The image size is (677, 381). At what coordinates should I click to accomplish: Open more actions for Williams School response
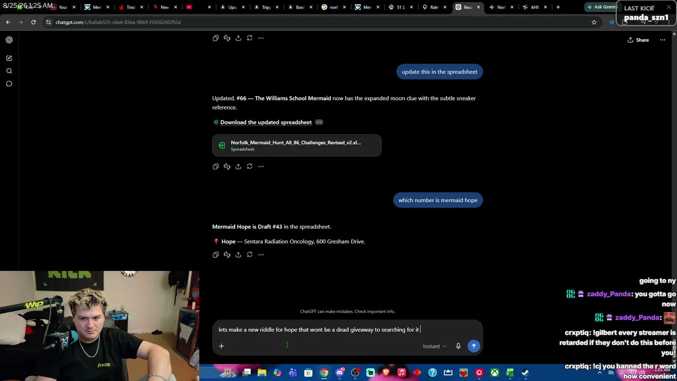pyautogui.click(x=261, y=166)
